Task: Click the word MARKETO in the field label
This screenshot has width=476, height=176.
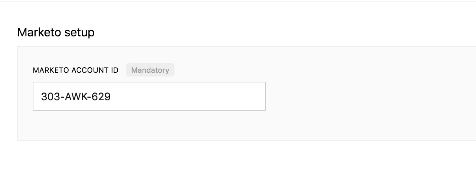Action: click(x=50, y=70)
